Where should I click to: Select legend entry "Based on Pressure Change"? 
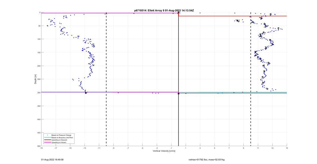coord(61,135)
